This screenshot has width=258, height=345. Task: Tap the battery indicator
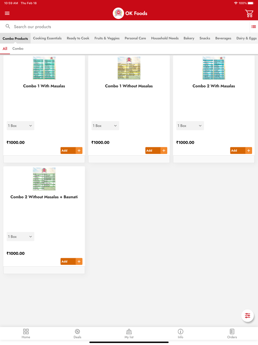coord(251,3)
